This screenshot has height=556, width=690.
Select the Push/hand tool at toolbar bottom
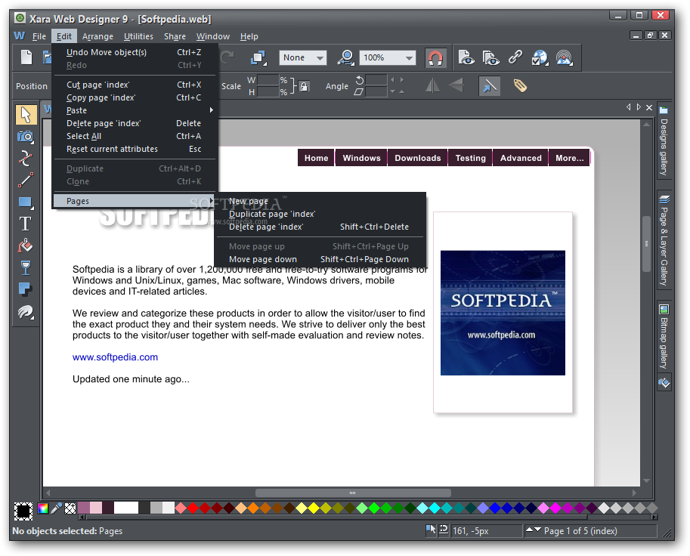click(26, 312)
